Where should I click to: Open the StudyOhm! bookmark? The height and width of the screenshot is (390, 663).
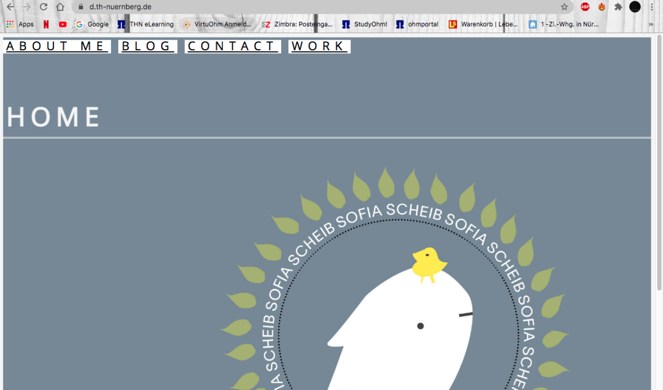pos(365,24)
